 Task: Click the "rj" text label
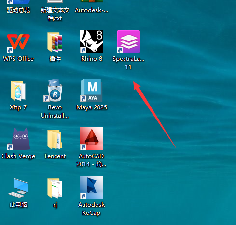click(55, 205)
